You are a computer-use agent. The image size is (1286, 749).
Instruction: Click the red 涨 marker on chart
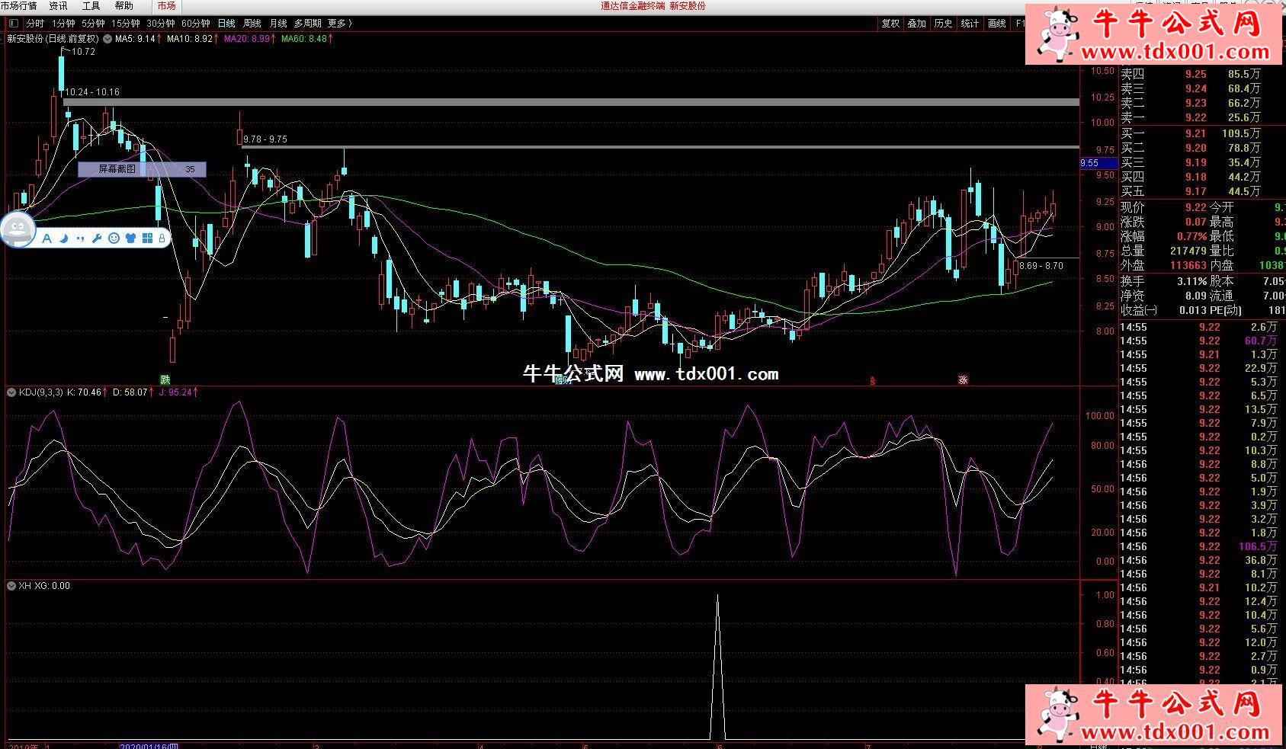pyautogui.click(x=963, y=379)
